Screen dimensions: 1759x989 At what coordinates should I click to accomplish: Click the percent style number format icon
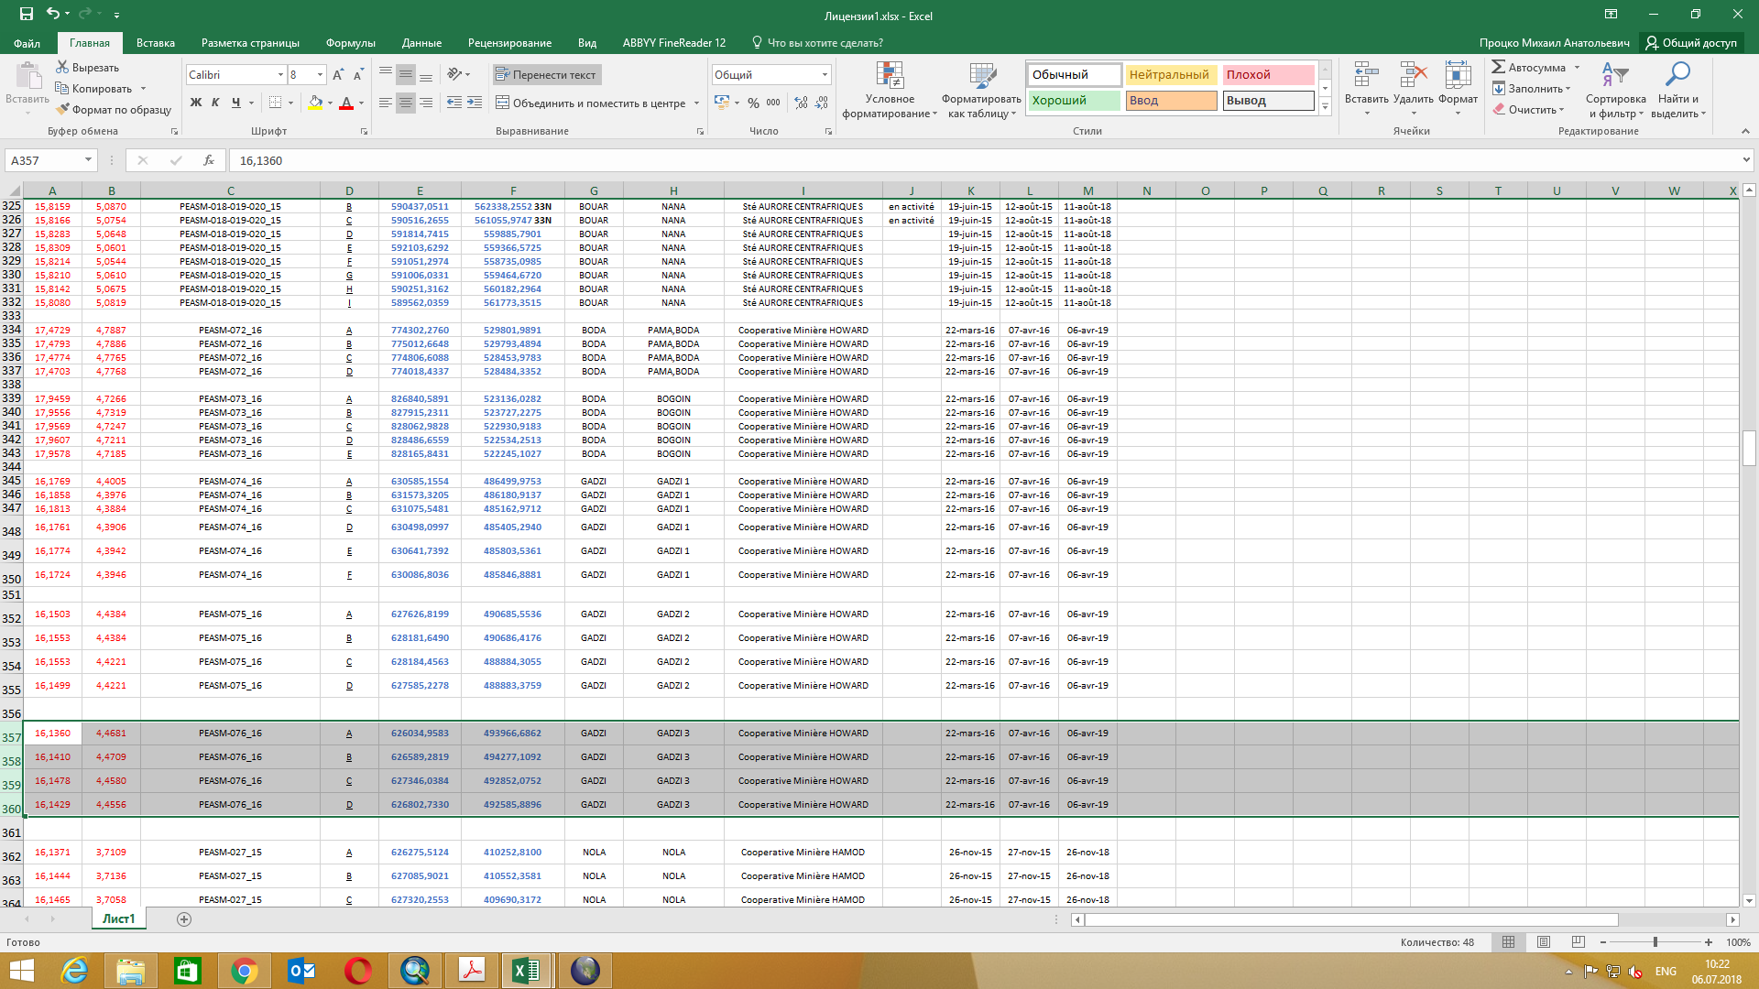[753, 103]
